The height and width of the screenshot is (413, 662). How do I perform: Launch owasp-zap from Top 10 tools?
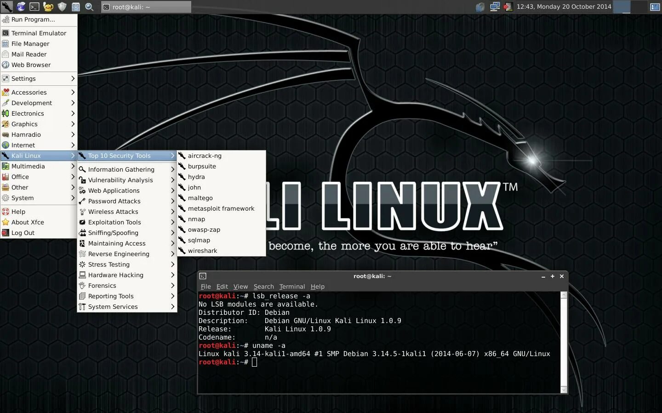pos(221,229)
